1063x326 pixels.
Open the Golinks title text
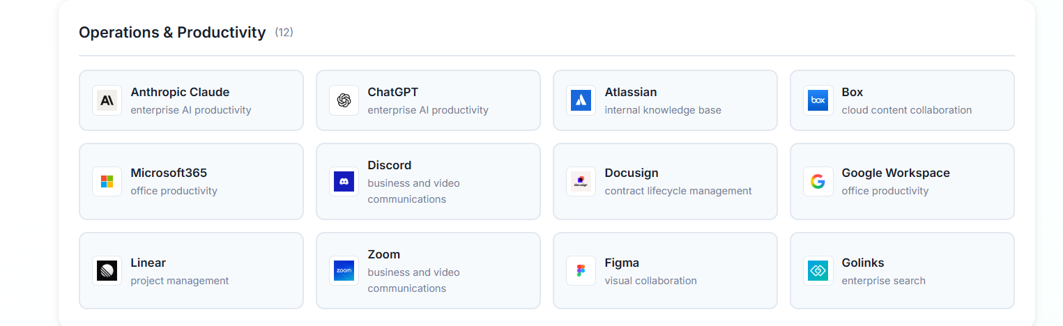[x=862, y=263]
